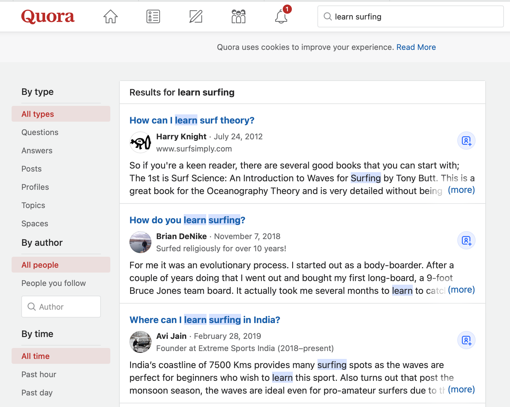Follow Brian DeNike with the follow icon

coord(466,240)
